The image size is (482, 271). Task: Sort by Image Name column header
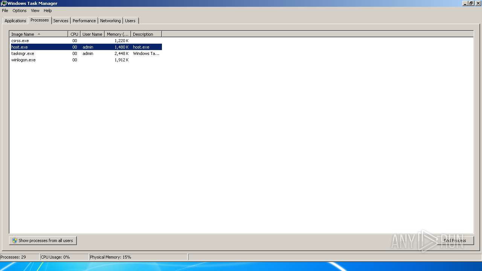tap(39, 34)
